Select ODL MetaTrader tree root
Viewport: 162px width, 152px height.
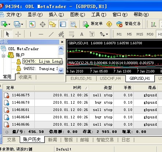coord(23,49)
